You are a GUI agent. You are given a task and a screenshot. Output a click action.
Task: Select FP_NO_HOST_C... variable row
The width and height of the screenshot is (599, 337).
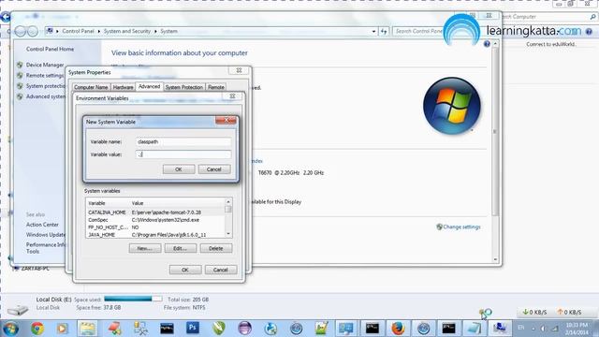click(x=155, y=227)
